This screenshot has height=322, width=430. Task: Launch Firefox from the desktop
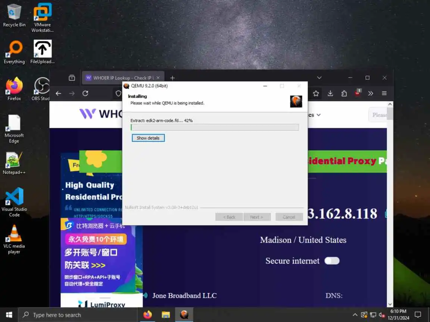coord(14,89)
